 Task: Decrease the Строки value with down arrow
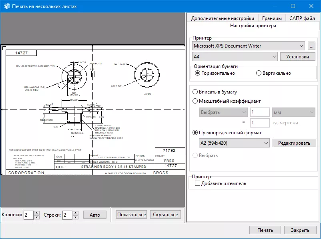(76, 217)
